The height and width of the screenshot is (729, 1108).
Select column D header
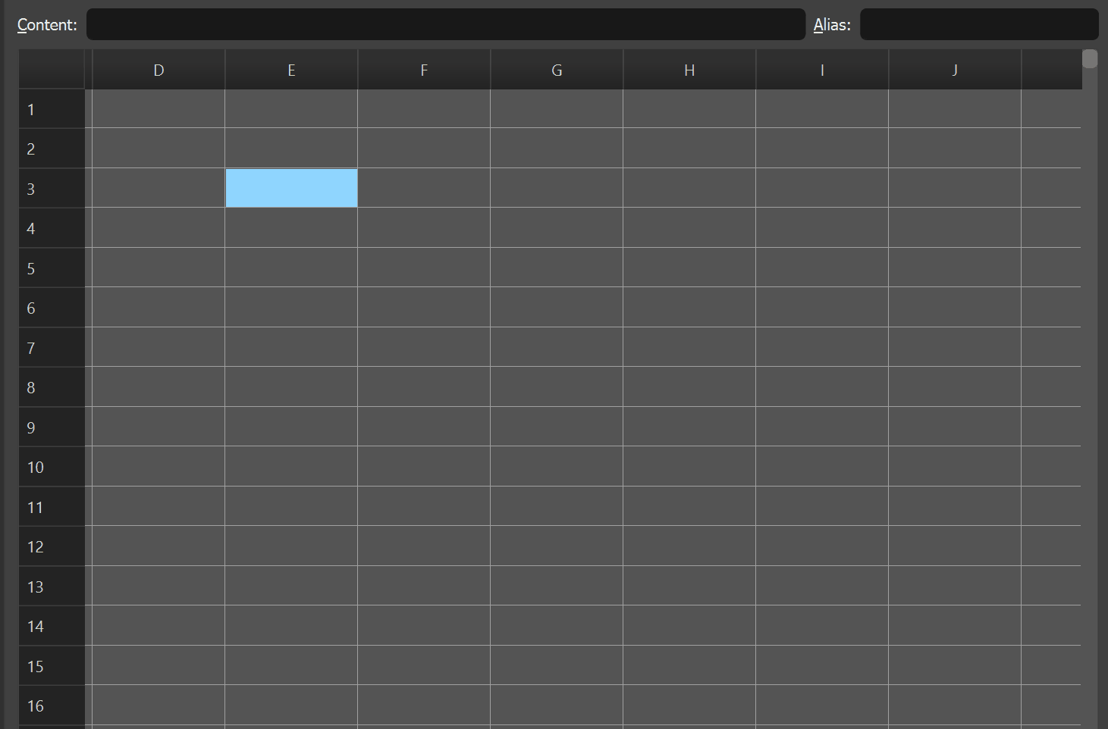click(x=159, y=69)
